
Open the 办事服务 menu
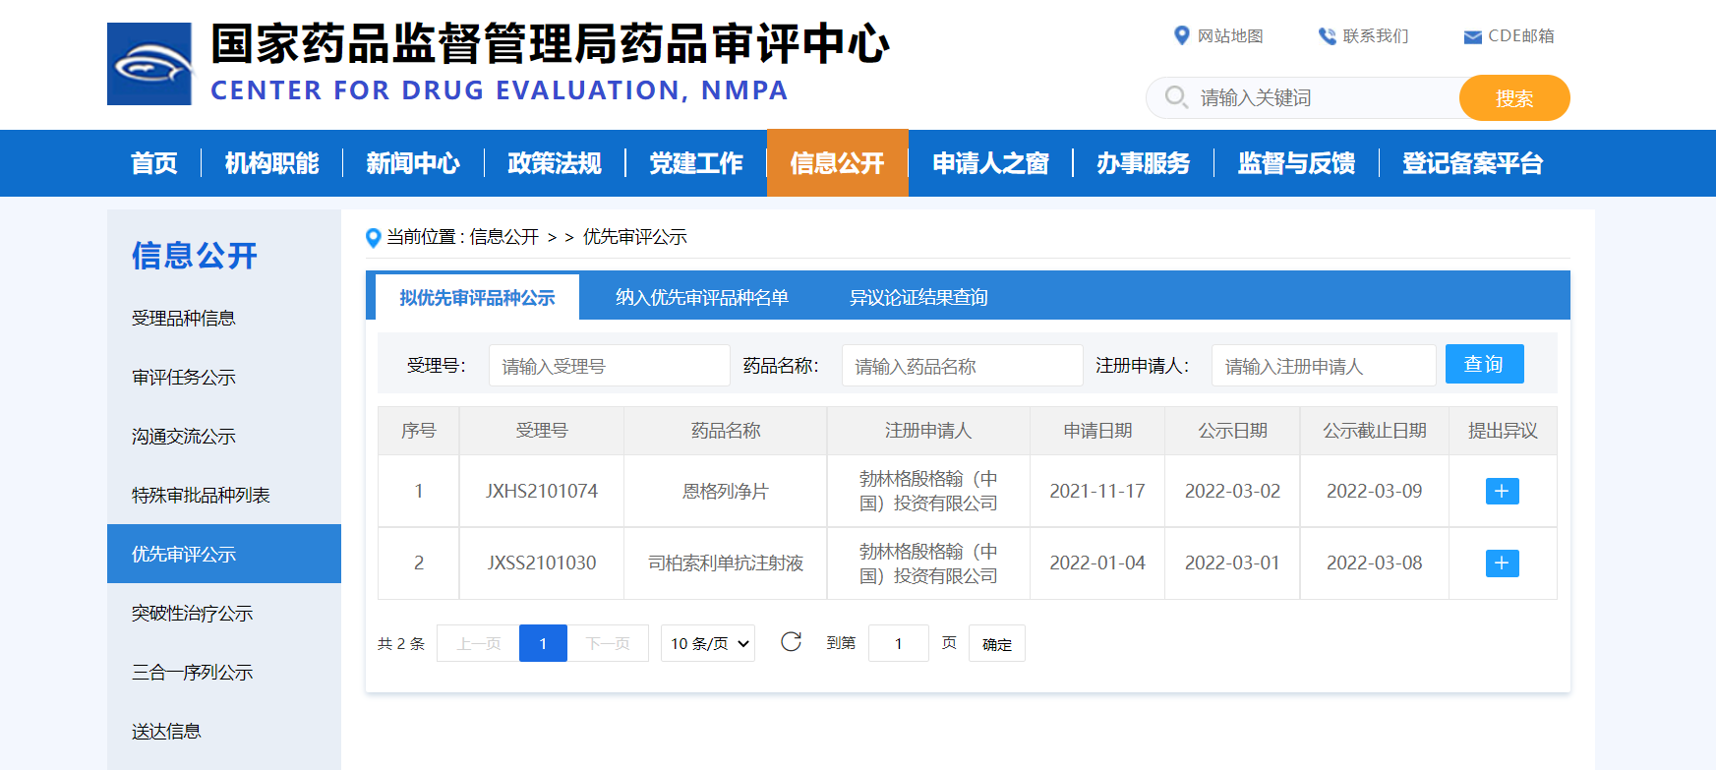tap(1144, 163)
